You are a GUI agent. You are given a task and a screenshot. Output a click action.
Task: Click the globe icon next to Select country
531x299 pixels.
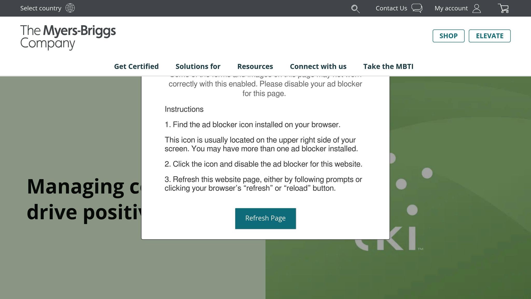69,8
